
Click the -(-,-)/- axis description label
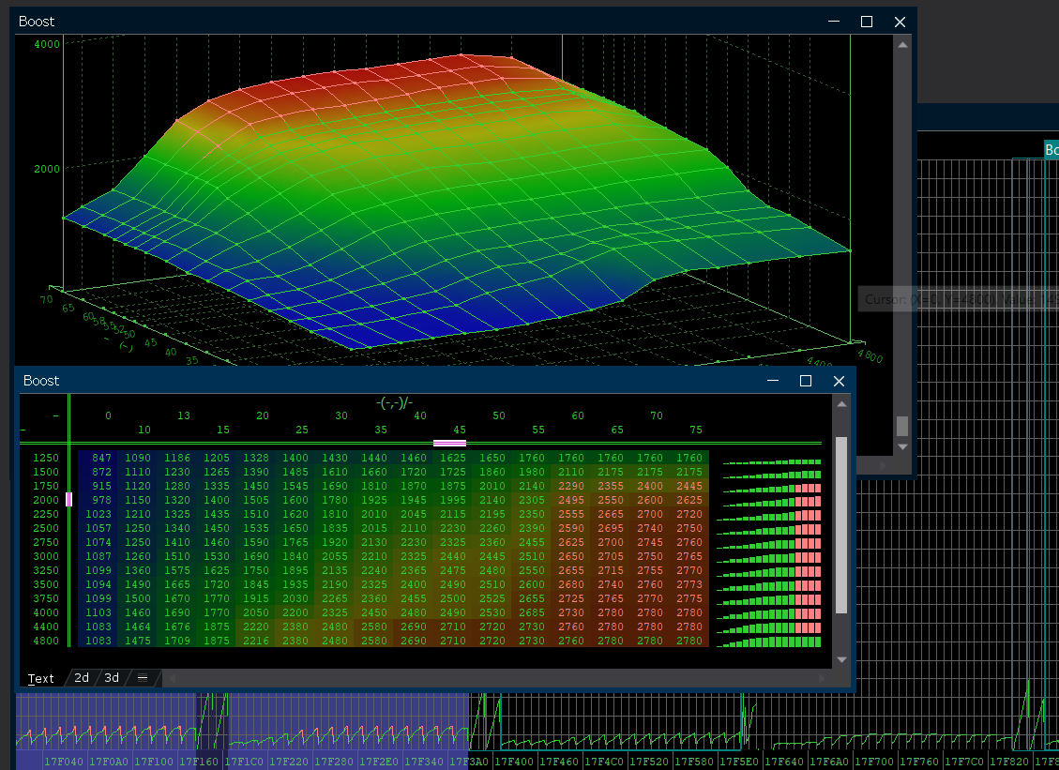pyautogui.click(x=394, y=402)
